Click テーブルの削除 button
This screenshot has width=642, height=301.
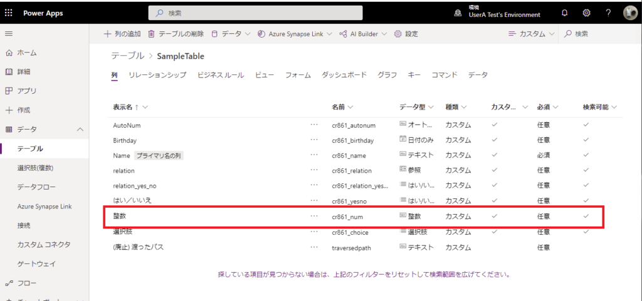176,34
